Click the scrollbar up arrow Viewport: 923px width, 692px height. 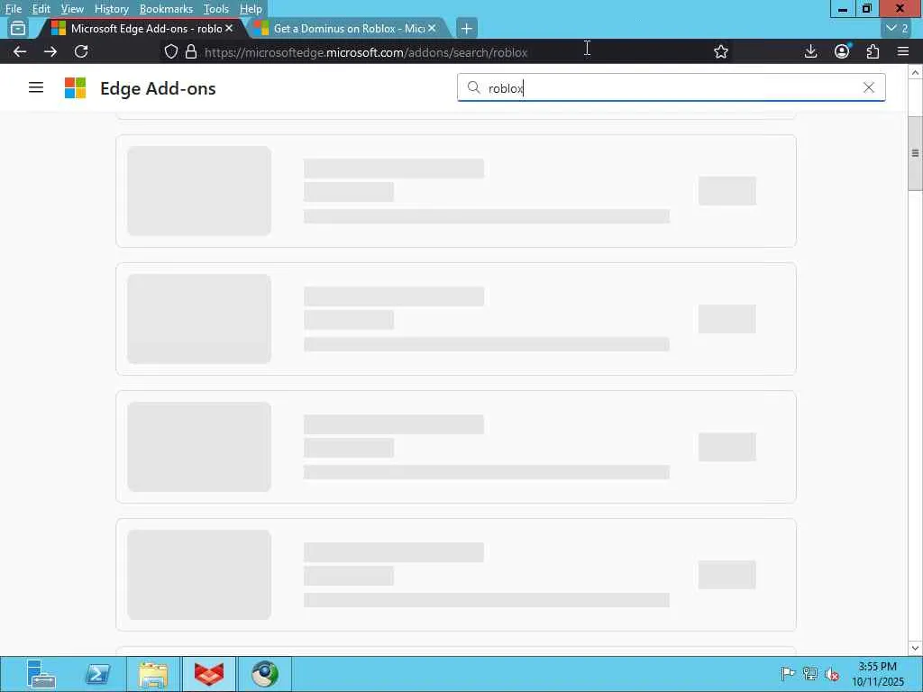tap(915, 72)
